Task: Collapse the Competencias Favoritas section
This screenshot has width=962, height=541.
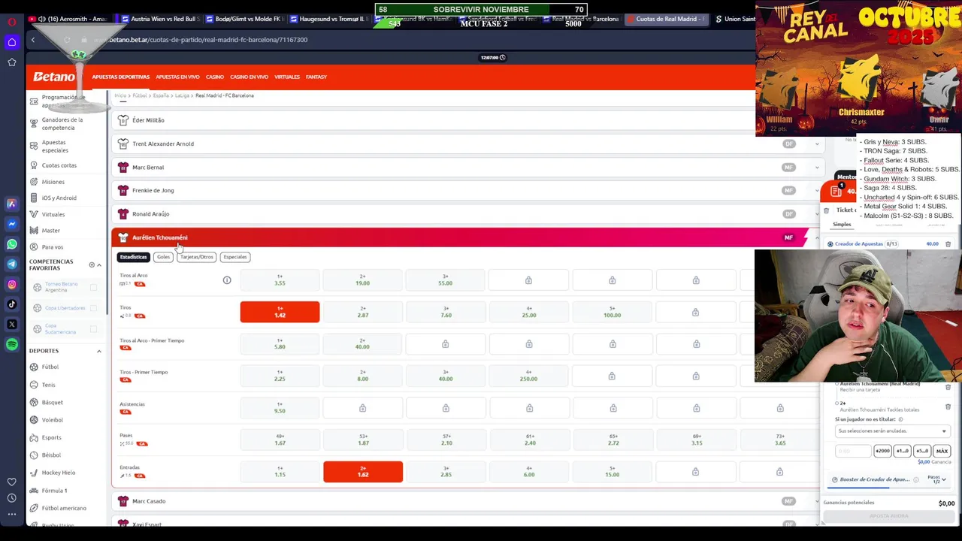Action: 98,264
